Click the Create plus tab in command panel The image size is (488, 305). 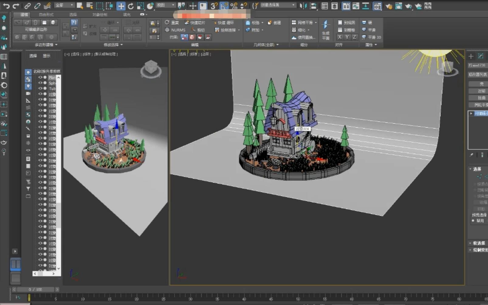(471, 56)
